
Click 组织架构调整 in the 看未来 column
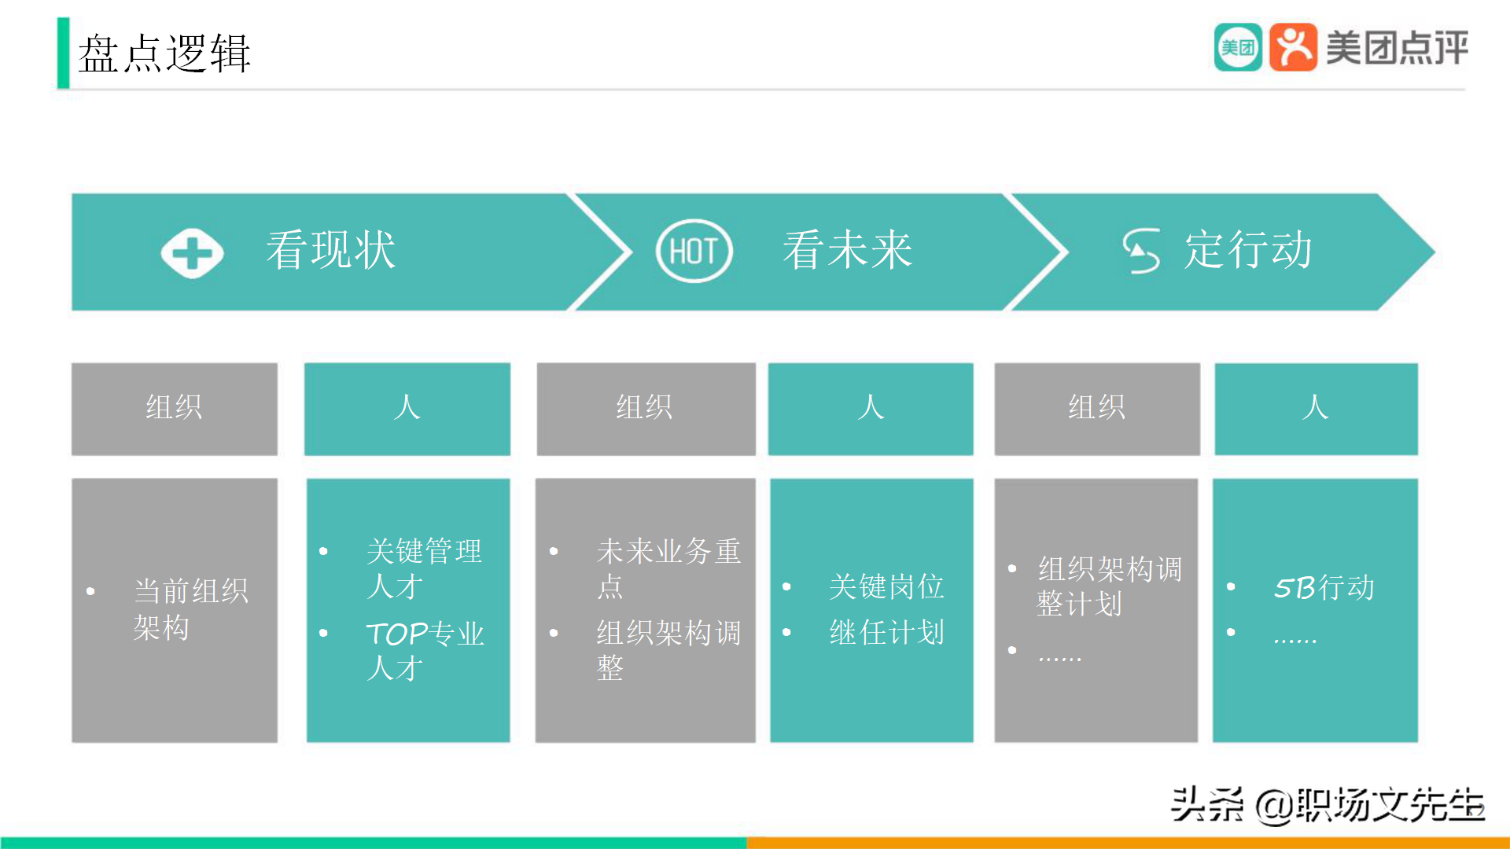668,650
